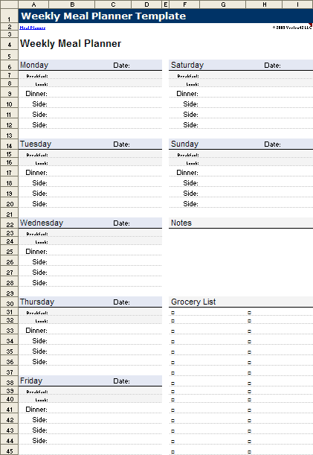The image size is (313, 455).
Task: Click the Side label in row 18, column A
Action: tap(39, 183)
